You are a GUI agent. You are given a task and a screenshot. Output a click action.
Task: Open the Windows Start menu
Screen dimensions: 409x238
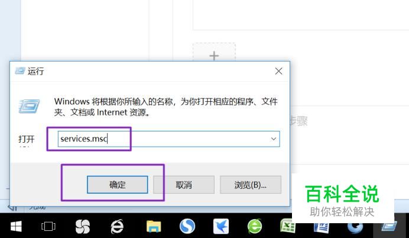[16, 226]
